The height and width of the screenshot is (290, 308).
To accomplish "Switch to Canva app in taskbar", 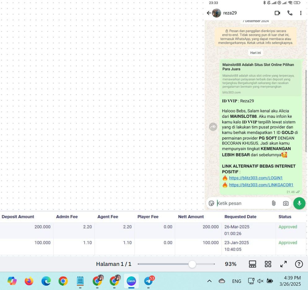I will [x=131, y=281].
